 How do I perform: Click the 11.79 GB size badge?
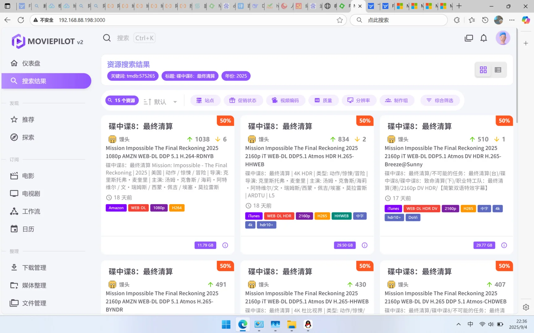coord(205,245)
